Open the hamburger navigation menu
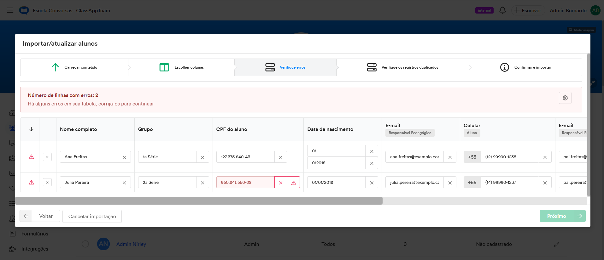The width and height of the screenshot is (604, 260). pyautogui.click(x=10, y=10)
